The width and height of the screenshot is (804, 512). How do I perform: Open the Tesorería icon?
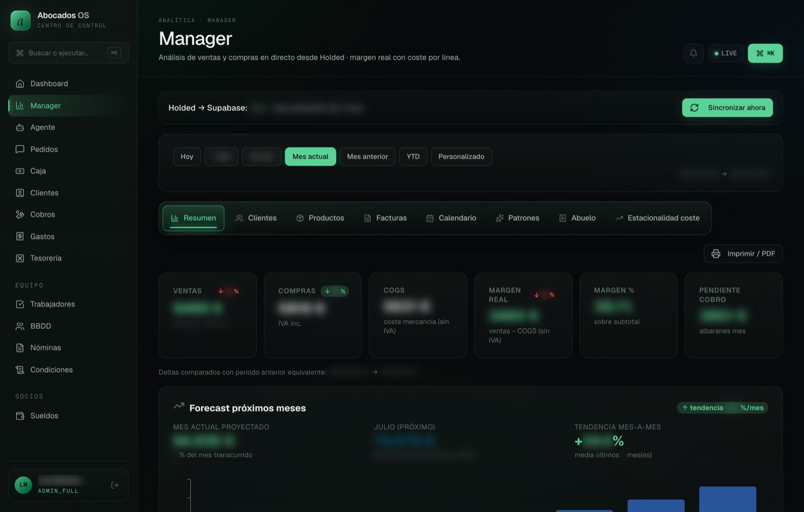click(20, 258)
